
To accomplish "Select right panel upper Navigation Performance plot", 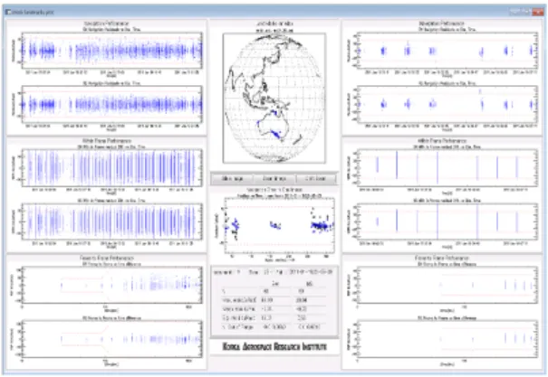I will click(x=447, y=51).
